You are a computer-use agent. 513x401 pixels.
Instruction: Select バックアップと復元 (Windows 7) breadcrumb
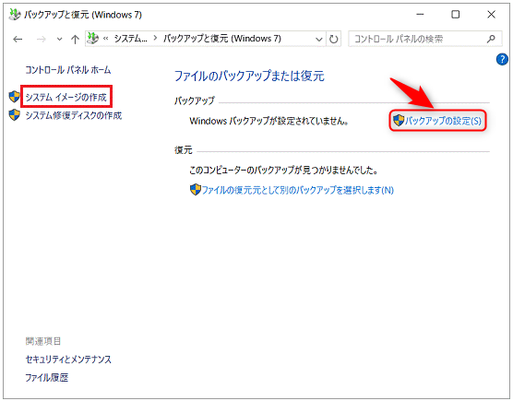click(222, 39)
